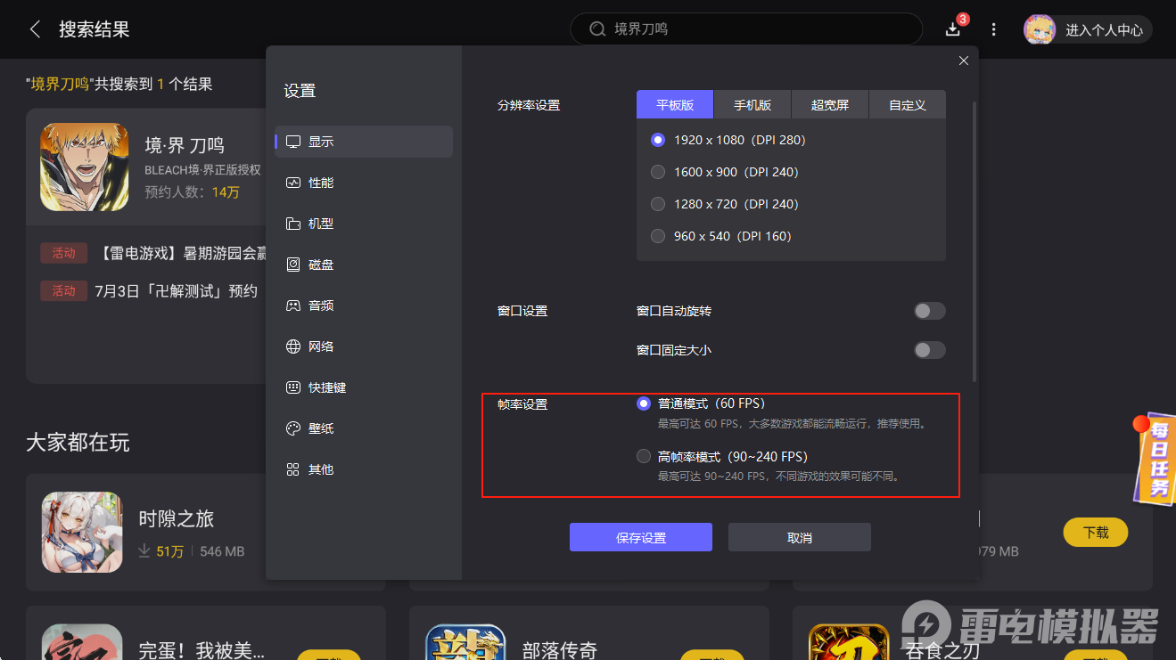Select 普通模式 (60 FPS) frame rate
The height and width of the screenshot is (660, 1176).
tap(644, 403)
